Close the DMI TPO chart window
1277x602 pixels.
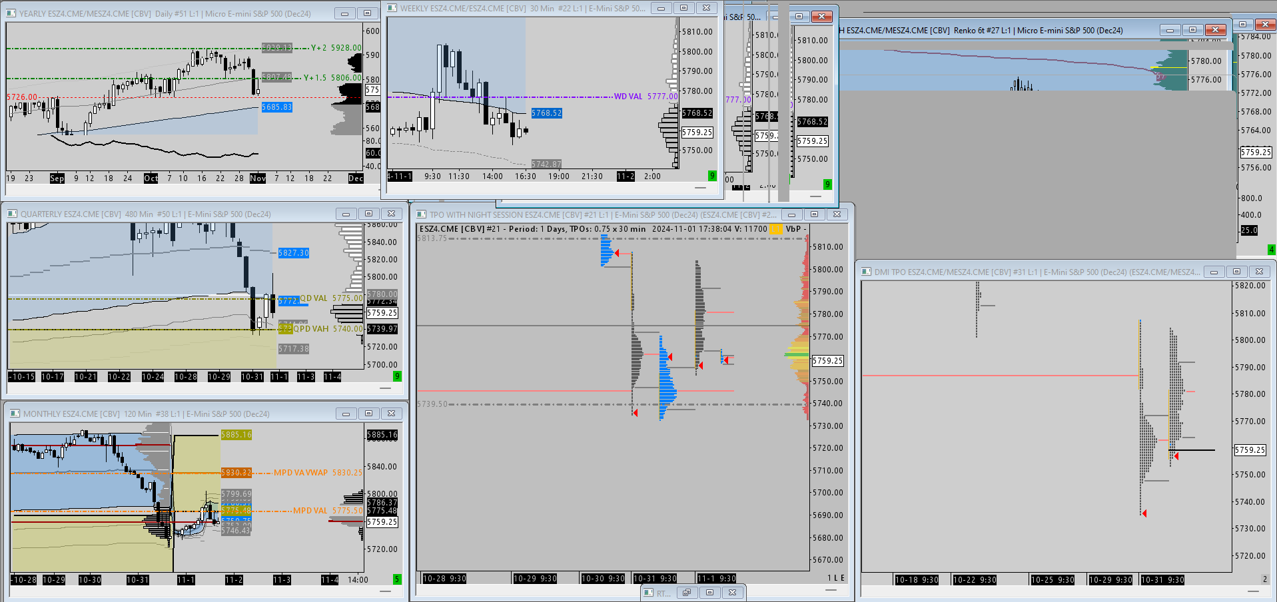(x=1259, y=272)
